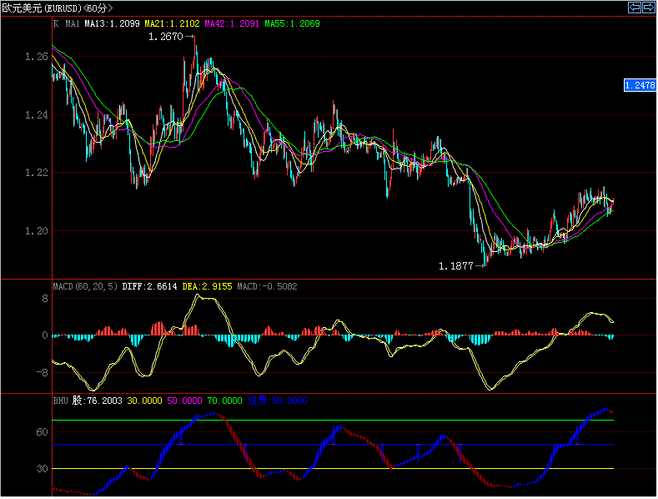
Task: Click the right arrow navigation icon
Action: click(x=647, y=8)
